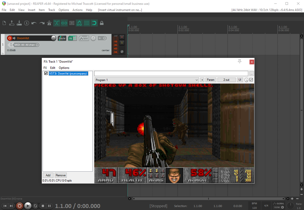Toggle phase invert on DoomVst track

point(122,52)
